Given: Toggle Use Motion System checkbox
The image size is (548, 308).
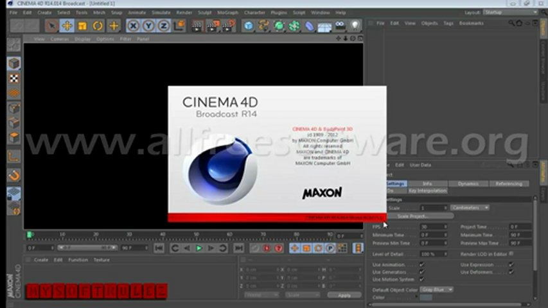Looking at the screenshot, I should 421,279.
